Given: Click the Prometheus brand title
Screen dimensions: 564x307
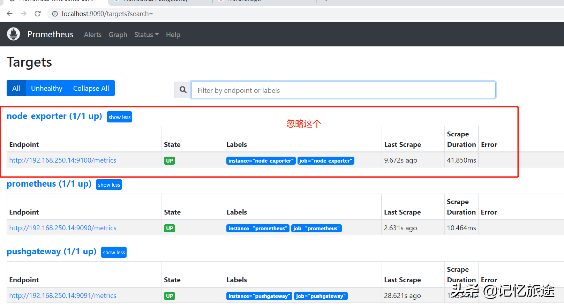Looking at the screenshot, I should pos(51,34).
